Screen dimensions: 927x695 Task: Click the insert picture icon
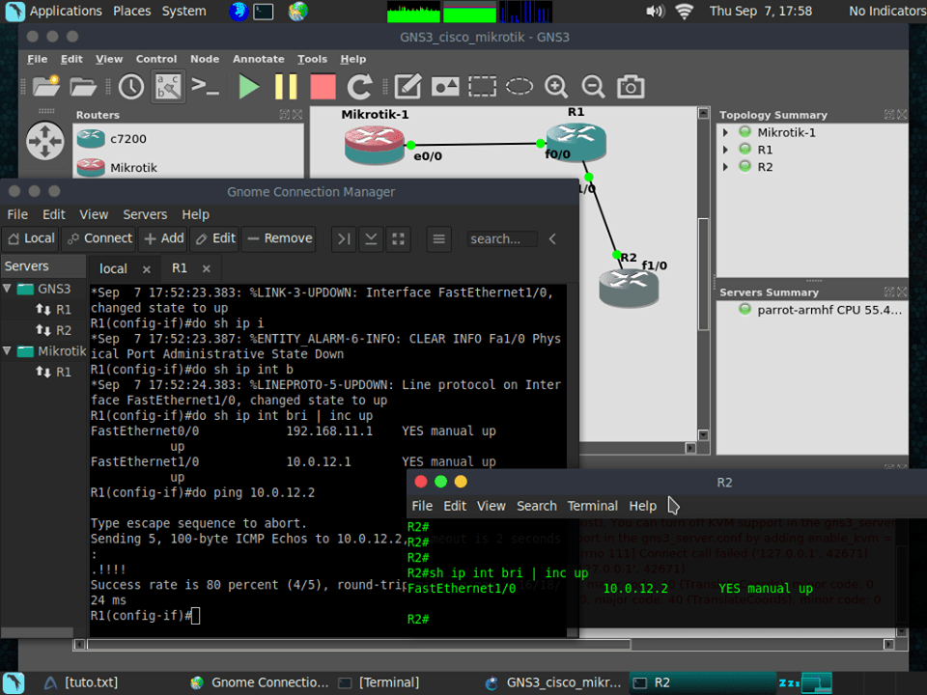coord(445,86)
